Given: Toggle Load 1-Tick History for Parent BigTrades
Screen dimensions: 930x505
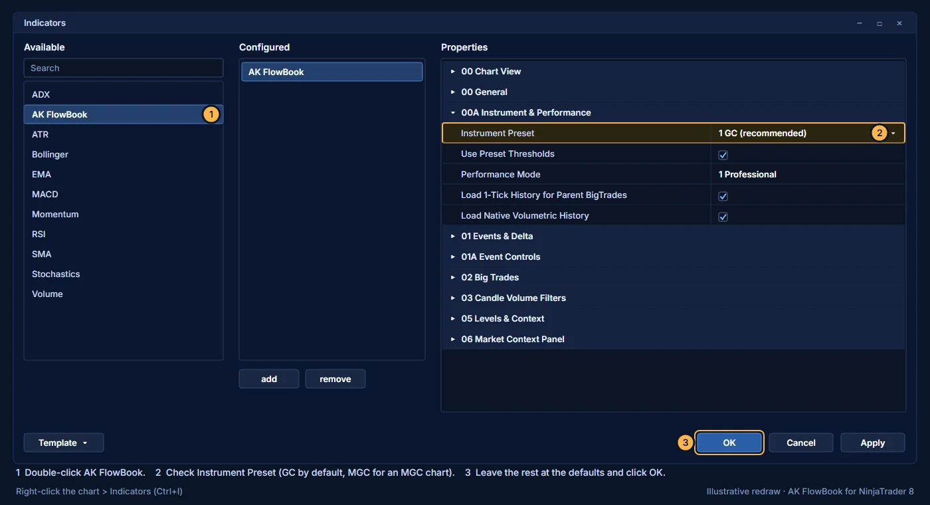Looking at the screenshot, I should pos(723,196).
